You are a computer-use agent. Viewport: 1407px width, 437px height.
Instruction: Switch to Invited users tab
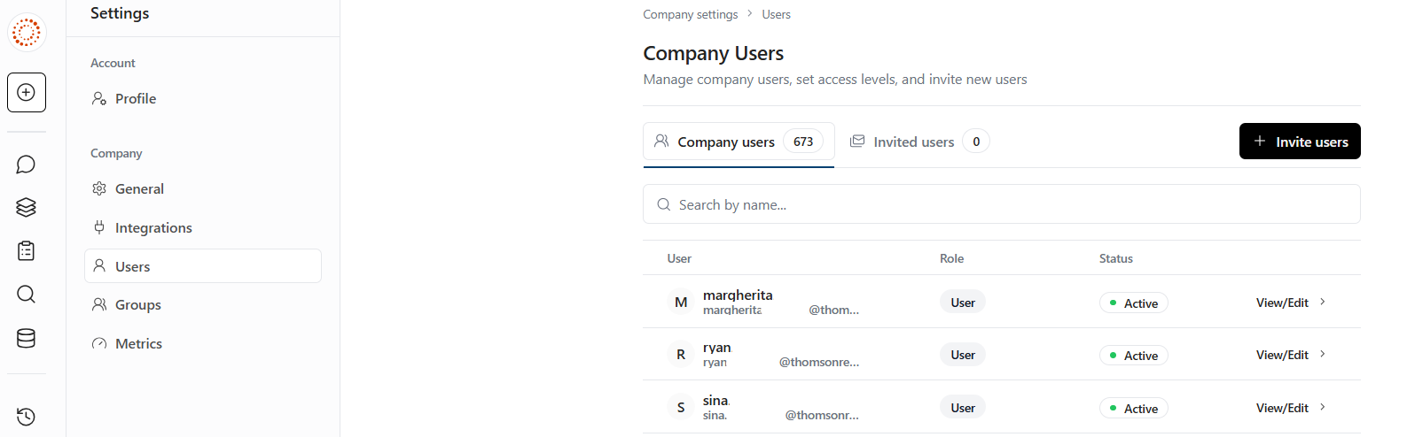tap(914, 142)
